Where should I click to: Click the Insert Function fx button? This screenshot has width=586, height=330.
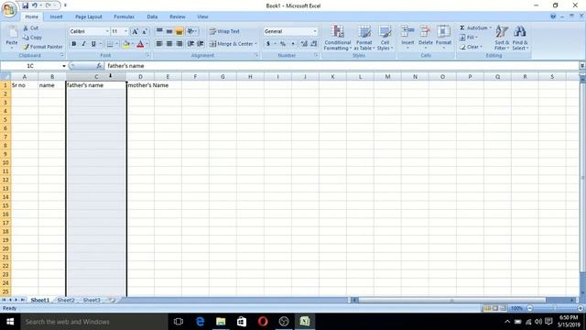coord(99,66)
